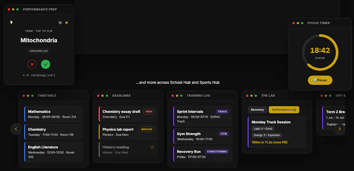
Task: Open the Chemistry Tuesday timetable entry
Action: (54, 132)
